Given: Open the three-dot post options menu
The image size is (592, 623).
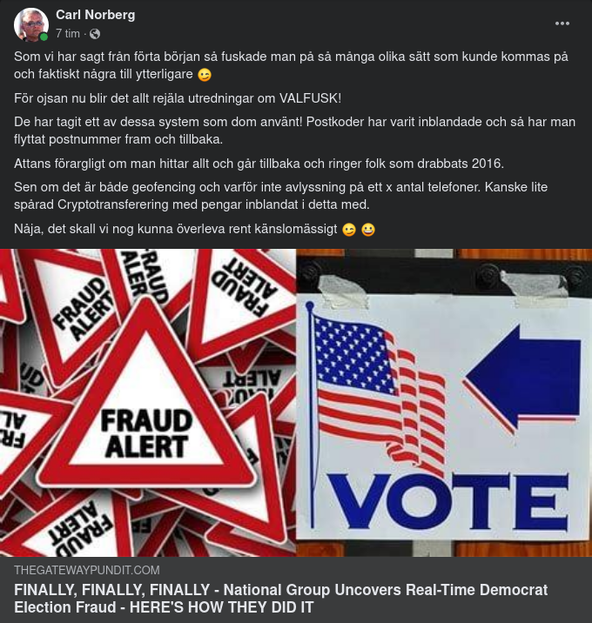Looking at the screenshot, I should [x=562, y=23].
